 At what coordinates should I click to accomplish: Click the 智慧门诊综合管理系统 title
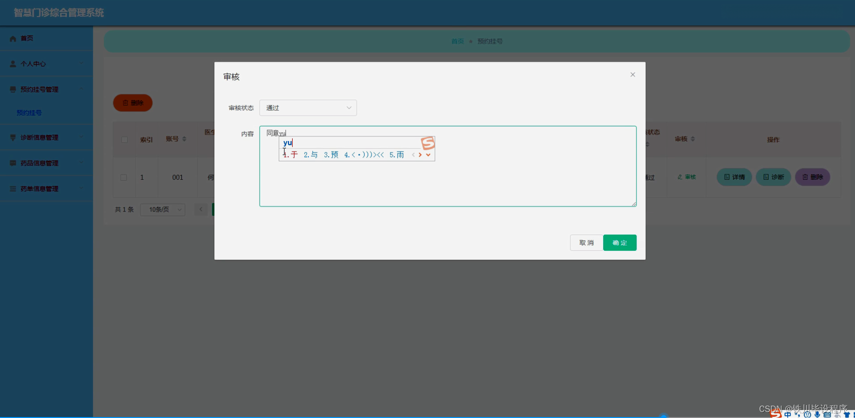59,13
